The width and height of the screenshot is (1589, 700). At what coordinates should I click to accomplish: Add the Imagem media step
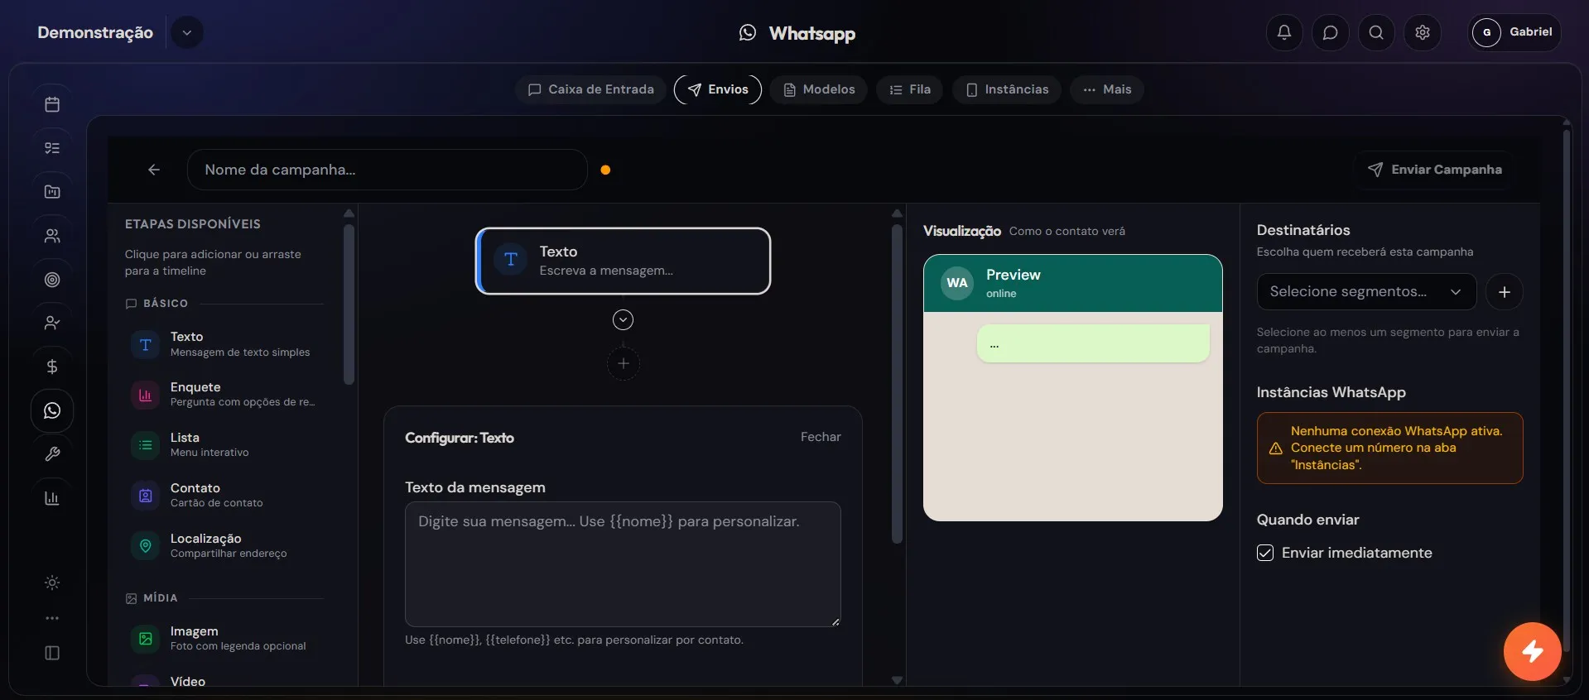(225, 639)
